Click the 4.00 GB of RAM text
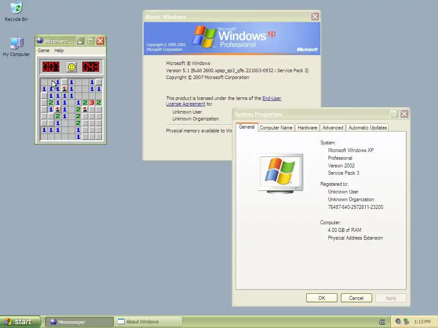The height and width of the screenshot is (328, 438). (344, 230)
